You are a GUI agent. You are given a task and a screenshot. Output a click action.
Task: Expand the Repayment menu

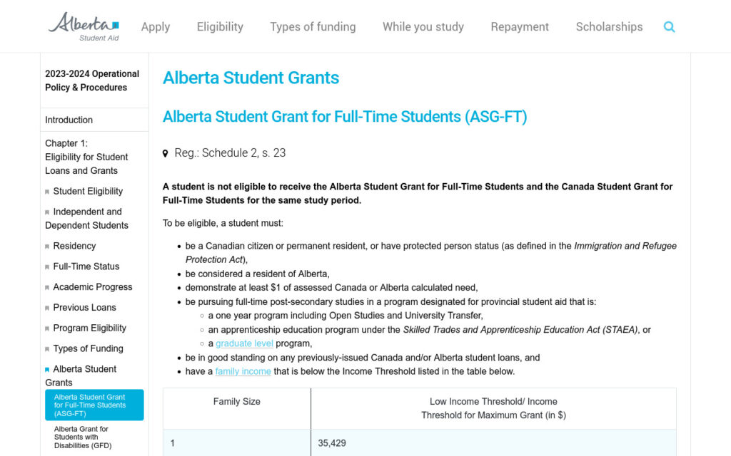pos(520,27)
